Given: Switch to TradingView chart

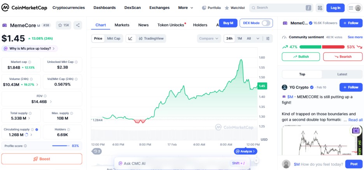Looking at the screenshot, I should [x=151, y=38].
